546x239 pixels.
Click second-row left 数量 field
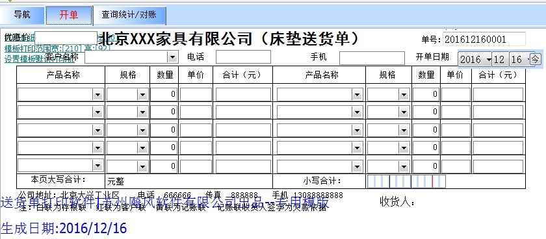tap(164, 112)
